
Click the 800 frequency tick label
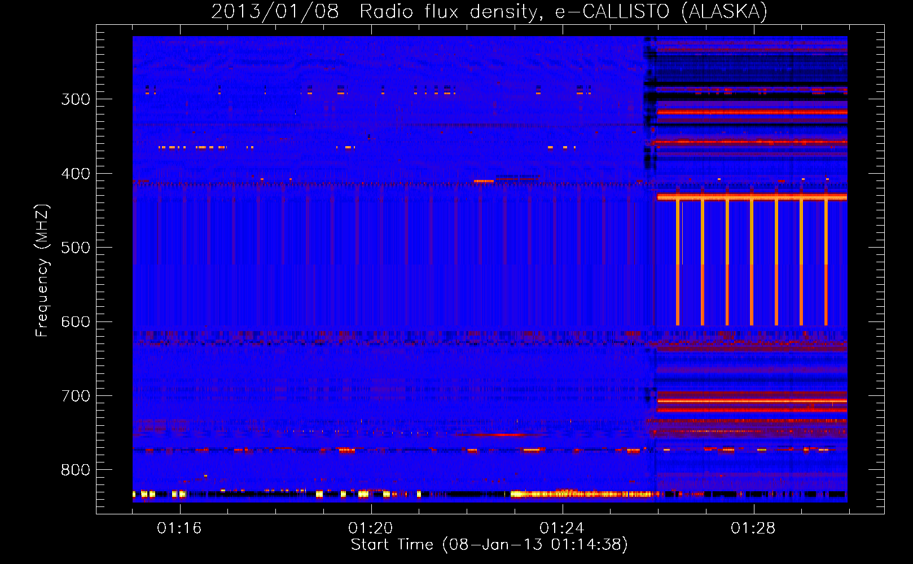click(76, 470)
